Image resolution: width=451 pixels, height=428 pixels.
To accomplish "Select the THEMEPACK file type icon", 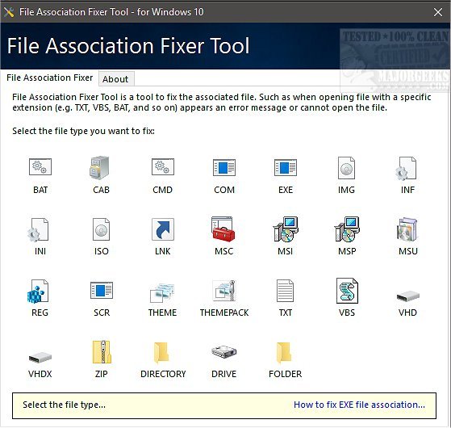I will coord(224,291).
